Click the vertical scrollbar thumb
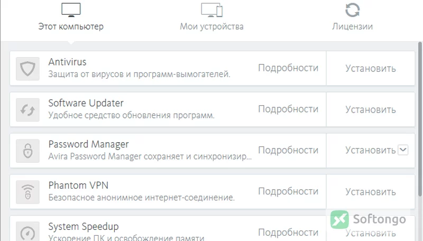 click(x=420, y=119)
